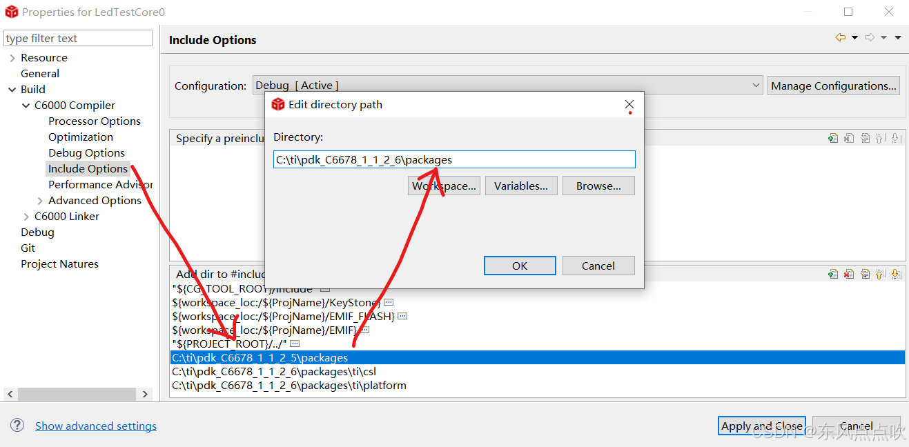Cancel the Edit directory path dialog
Viewport: 909px width, 447px height.
pyautogui.click(x=598, y=266)
